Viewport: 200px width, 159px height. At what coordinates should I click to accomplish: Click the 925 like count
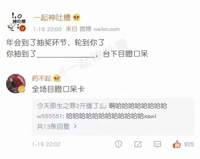tap(189, 144)
